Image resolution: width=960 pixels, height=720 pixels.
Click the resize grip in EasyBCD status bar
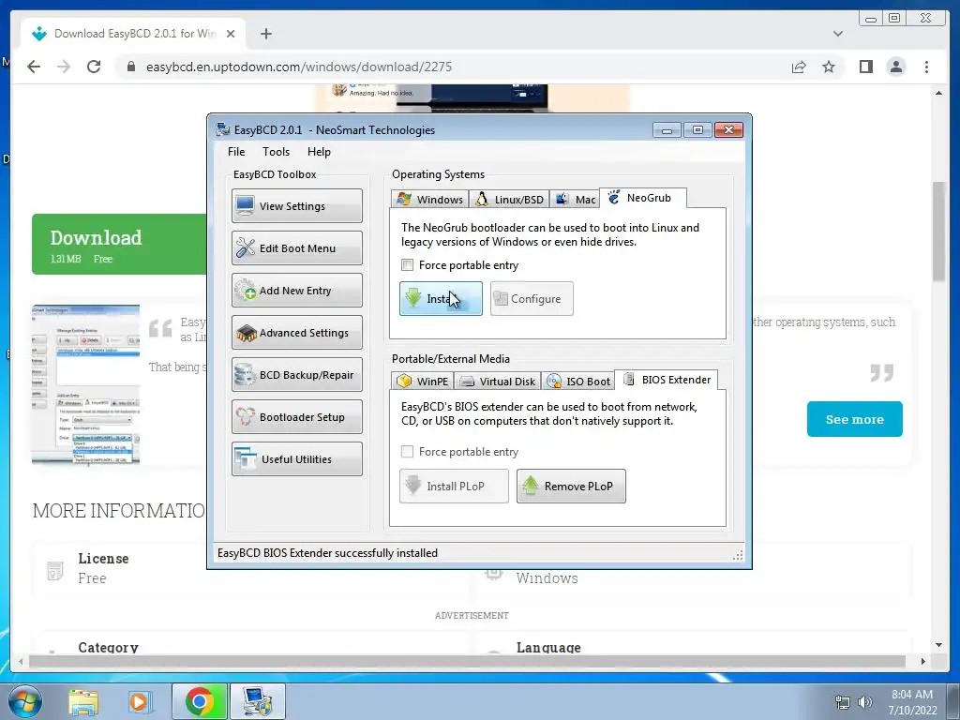pos(739,555)
